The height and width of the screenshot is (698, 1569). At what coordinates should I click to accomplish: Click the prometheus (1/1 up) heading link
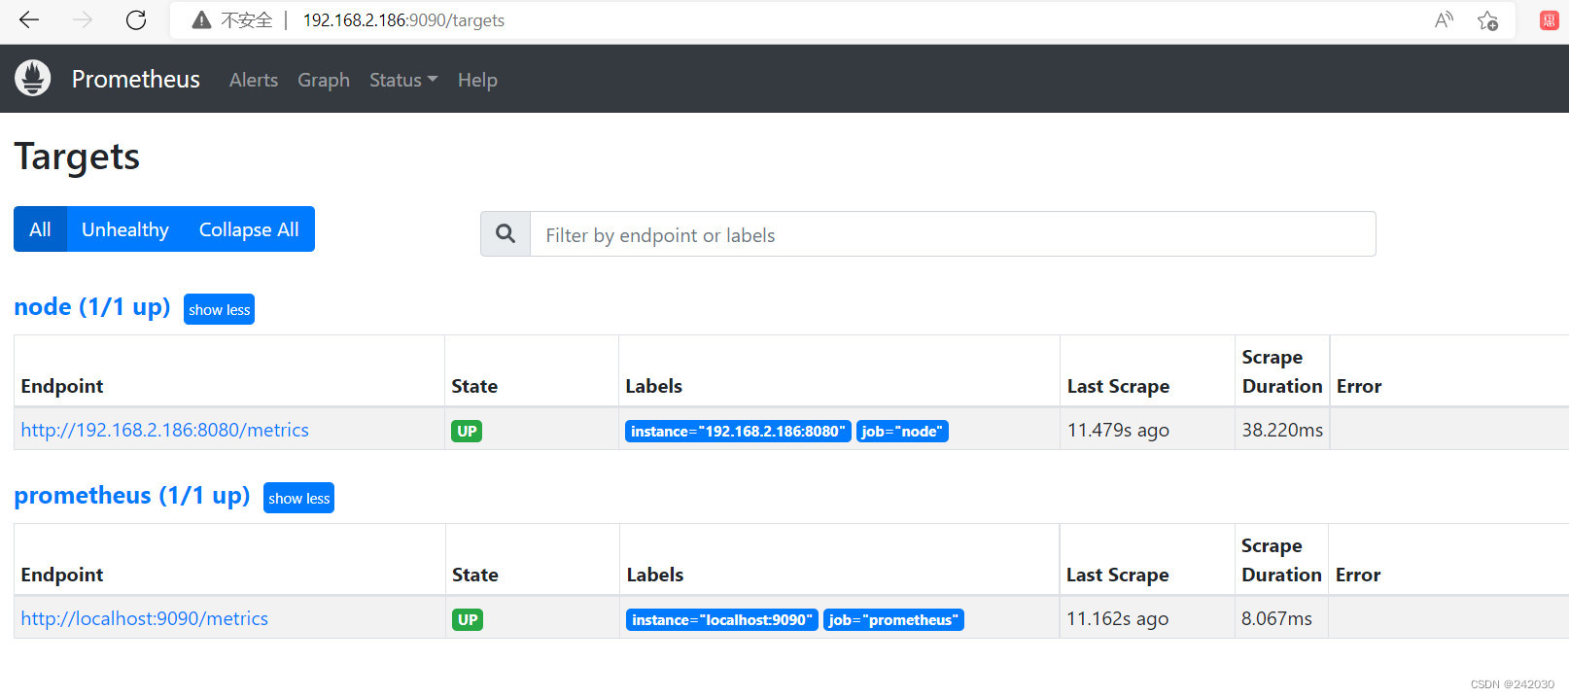tap(132, 496)
